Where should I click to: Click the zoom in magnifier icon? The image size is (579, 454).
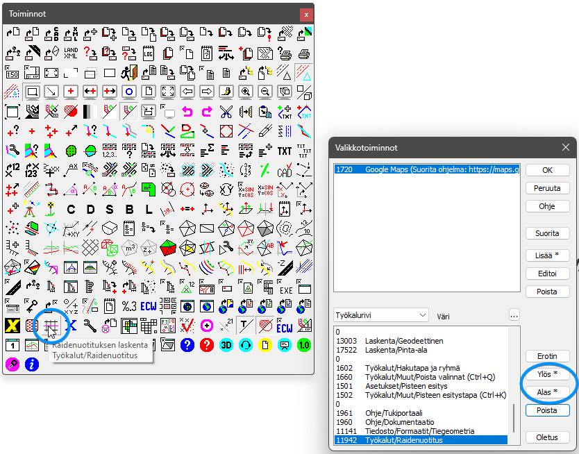245,92
